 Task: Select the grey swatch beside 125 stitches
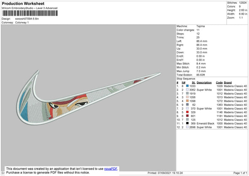188,120
